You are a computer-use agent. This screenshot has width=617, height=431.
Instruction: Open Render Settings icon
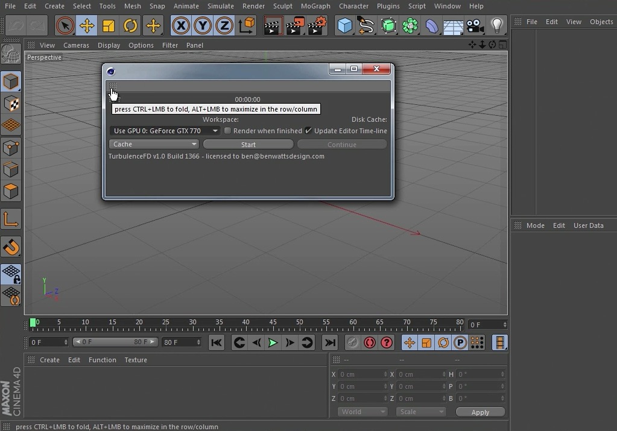click(317, 26)
